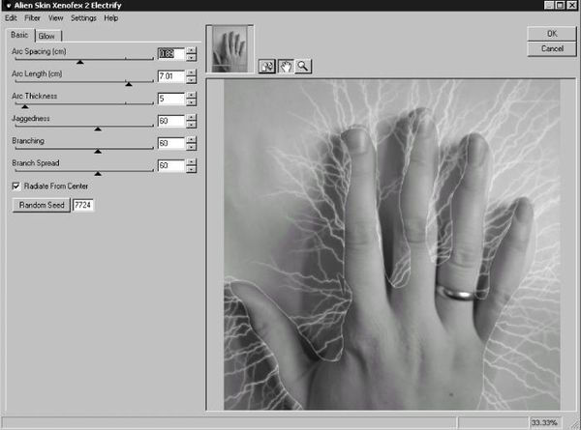
Task: Decrease Arc Length with the down arrow
Action: point(191,79)
